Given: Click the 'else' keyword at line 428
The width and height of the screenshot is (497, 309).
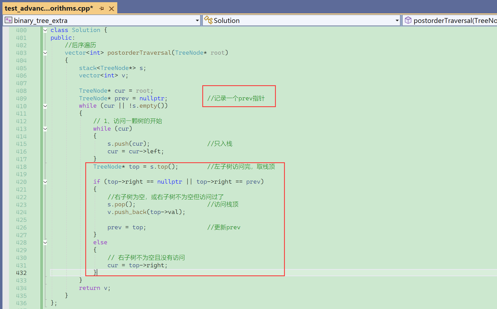Looking at the screenshot, I should click(100, 242).
